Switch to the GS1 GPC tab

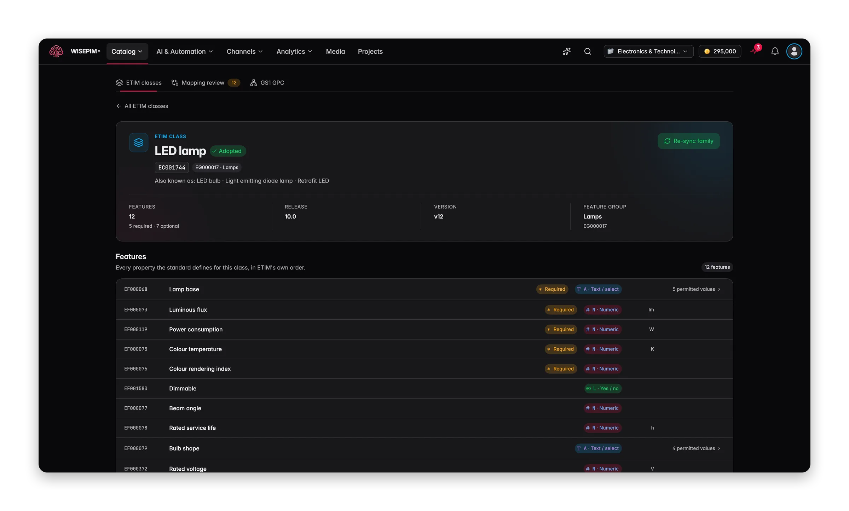point(267,82)
